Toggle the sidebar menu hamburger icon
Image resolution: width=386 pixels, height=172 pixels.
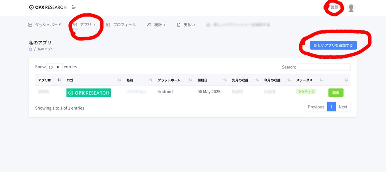74,7
